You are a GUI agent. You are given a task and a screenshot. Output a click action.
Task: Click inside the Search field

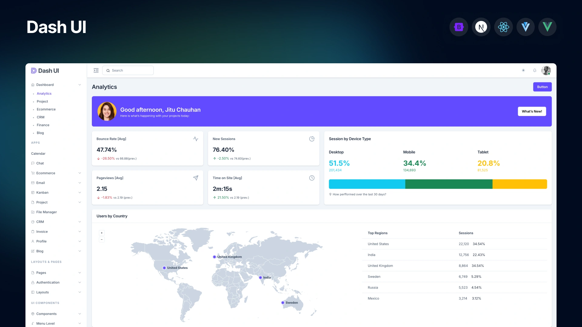coord(128,70)
